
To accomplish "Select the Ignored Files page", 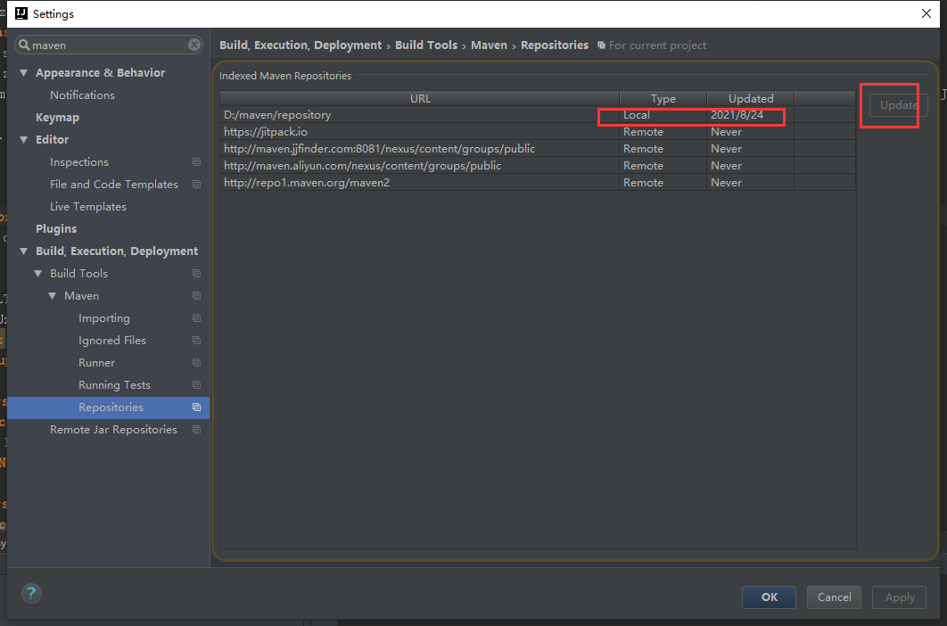I will pyautogui.click(x=112, y=340).
